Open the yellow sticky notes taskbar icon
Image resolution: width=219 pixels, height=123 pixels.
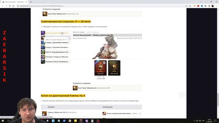[x=75, y=121]
